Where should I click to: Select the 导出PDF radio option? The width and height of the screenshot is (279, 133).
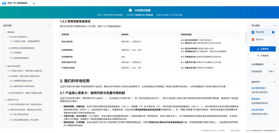point(273,39)
